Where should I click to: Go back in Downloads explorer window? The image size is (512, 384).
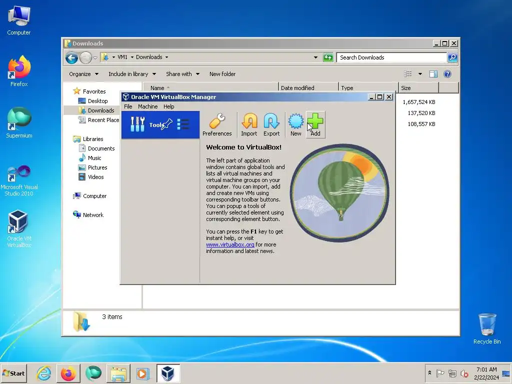[71, 58]
